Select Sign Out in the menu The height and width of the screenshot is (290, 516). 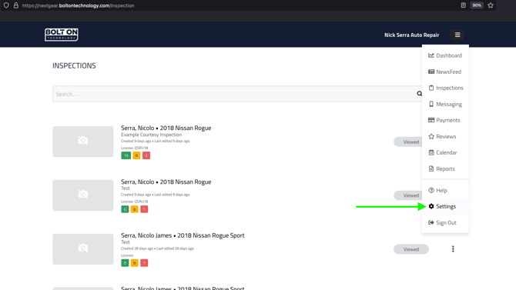point(445,222)
